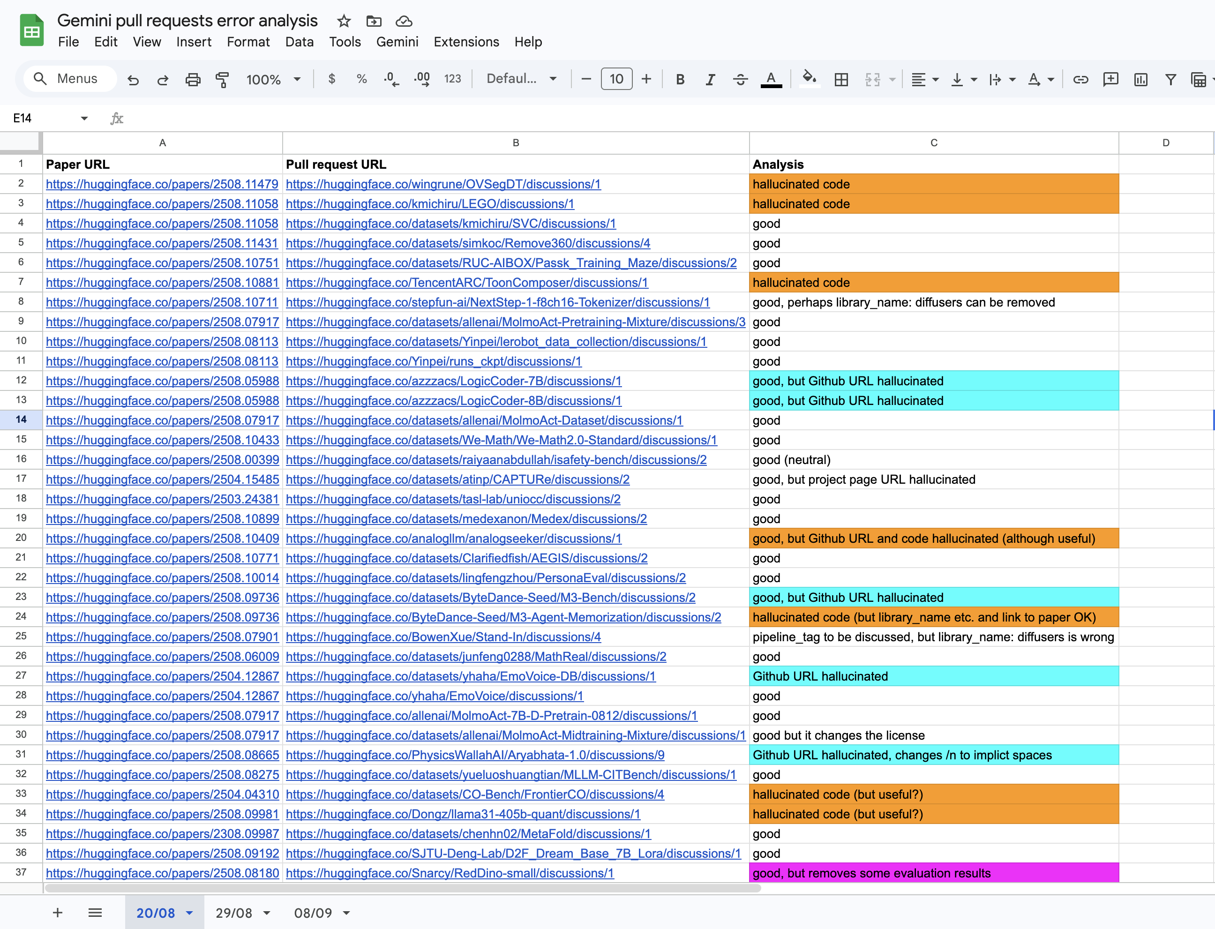
Task: Insert a comment
Action: [1110, 80]
